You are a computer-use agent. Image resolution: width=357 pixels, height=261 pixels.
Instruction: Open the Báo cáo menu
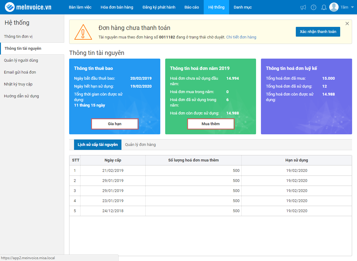click(192, 7)
